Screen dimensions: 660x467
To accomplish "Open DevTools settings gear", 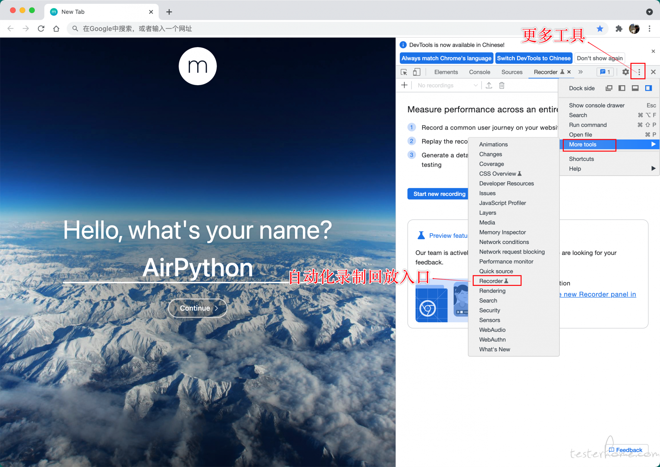I will tap(626, 72).
